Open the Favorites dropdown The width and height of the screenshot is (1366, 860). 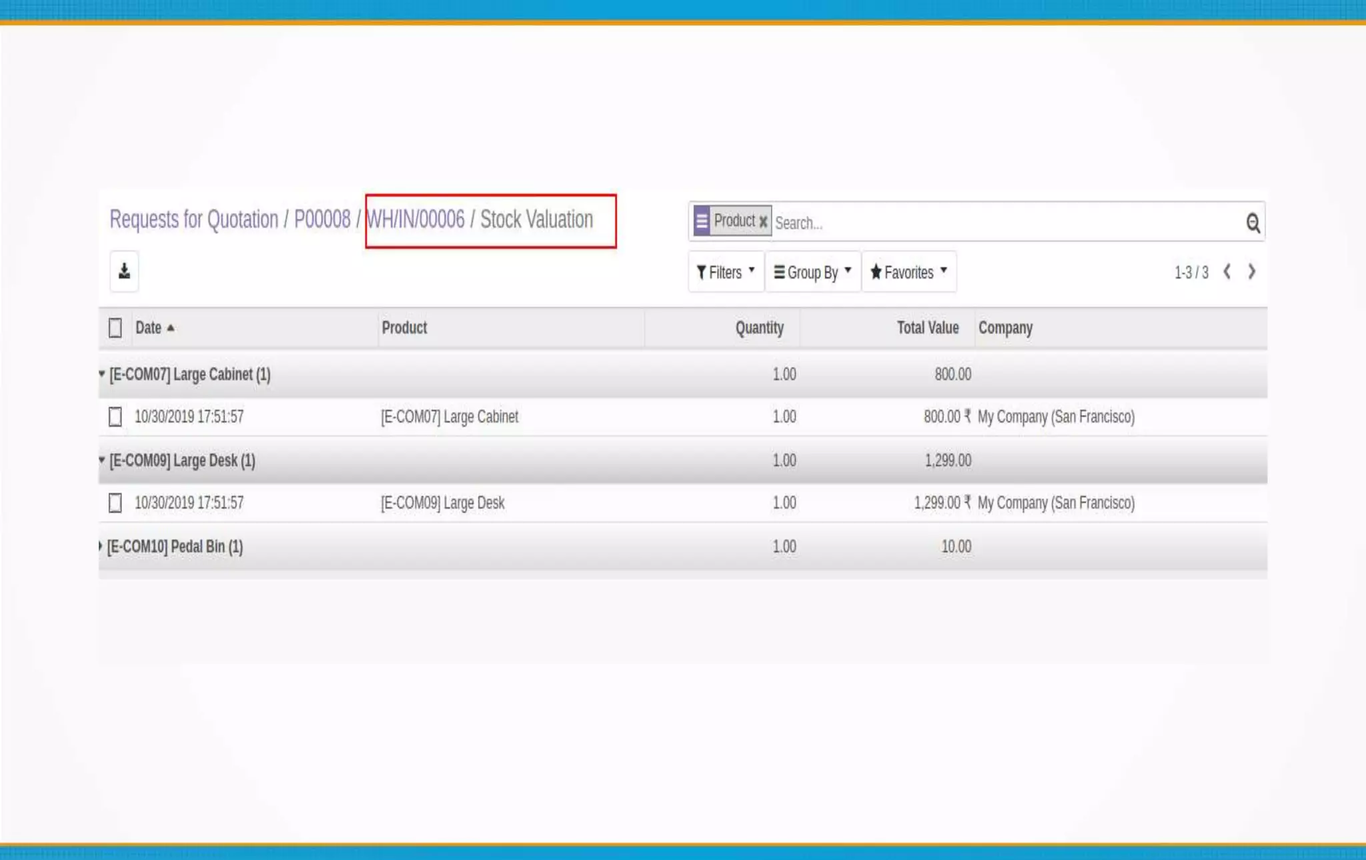point(908,272)
